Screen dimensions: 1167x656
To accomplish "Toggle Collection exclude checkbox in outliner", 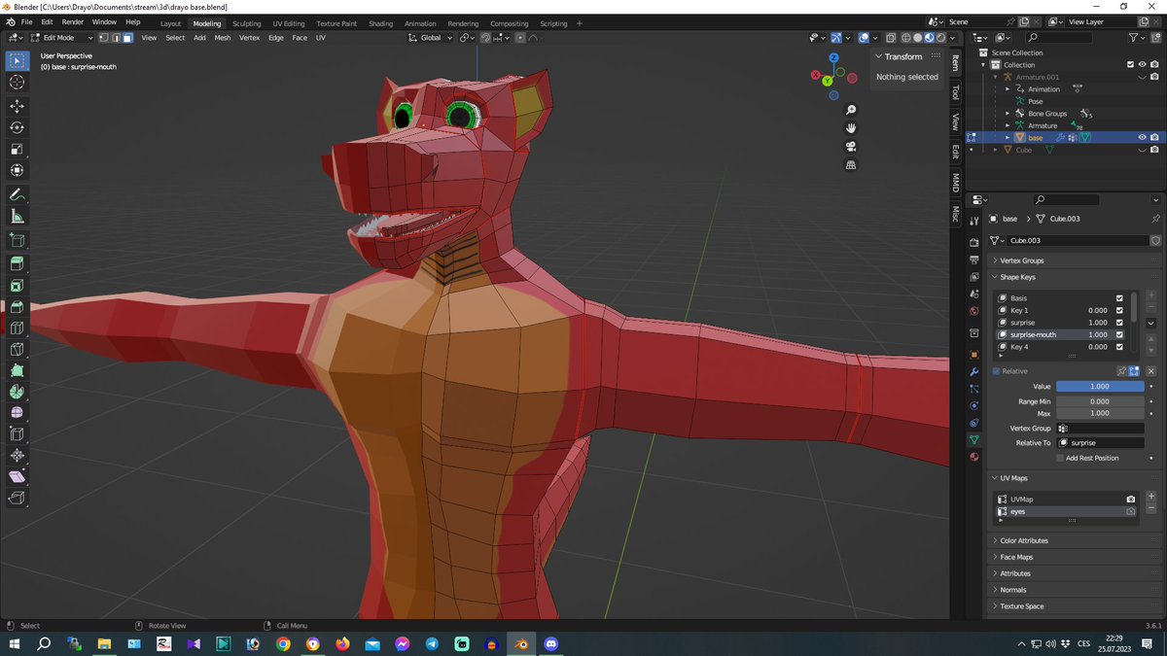I will (1130, 65).
